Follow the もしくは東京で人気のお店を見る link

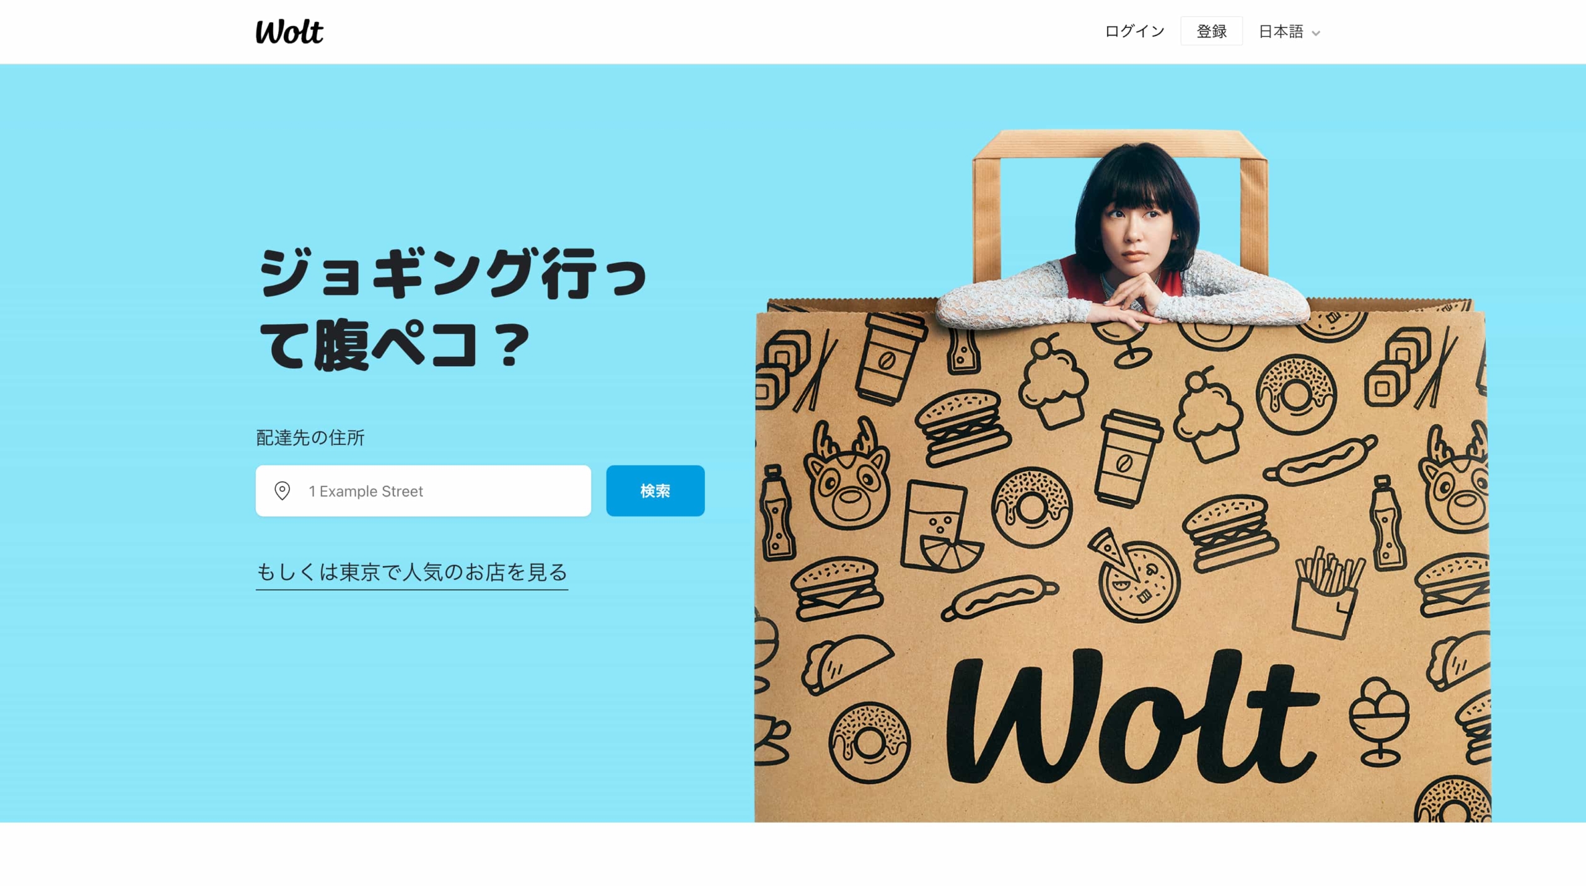click(411, 572)
